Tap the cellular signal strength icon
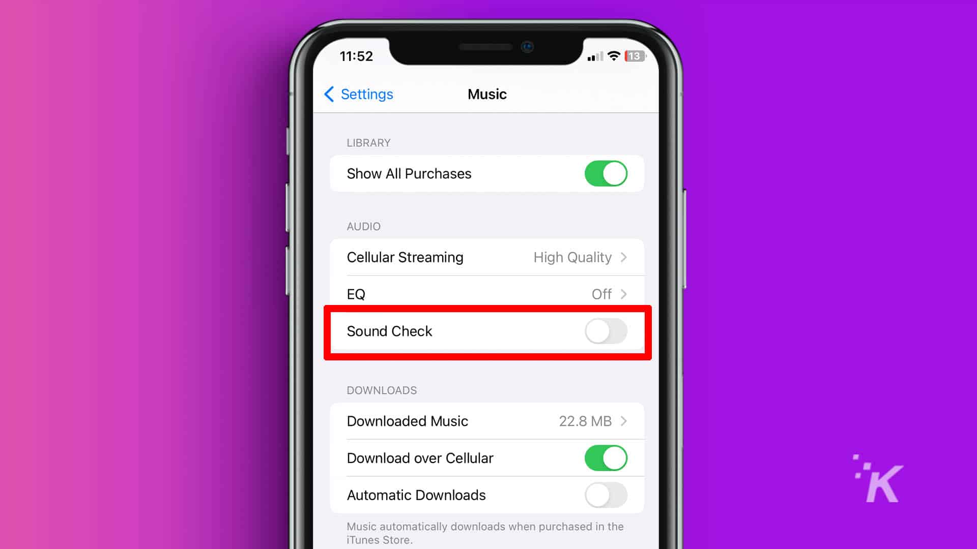This screenshot has height=549, width=977. (x=592, y=56)
